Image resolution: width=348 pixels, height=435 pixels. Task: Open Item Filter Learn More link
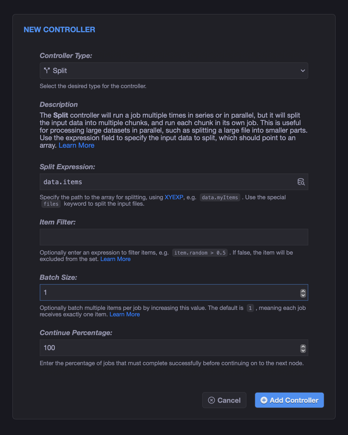[x=115, y=259]
